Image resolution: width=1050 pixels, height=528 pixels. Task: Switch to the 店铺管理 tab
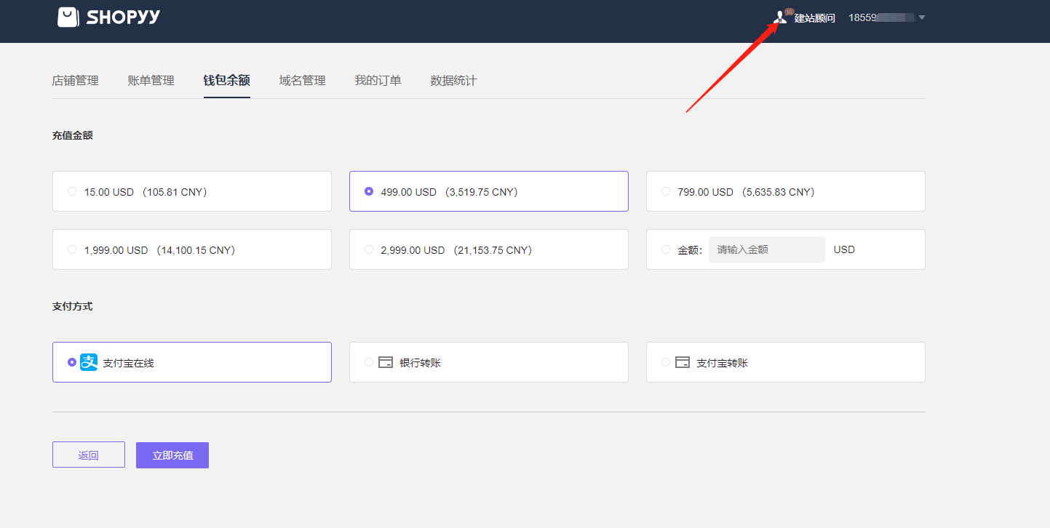coord(75,81)
